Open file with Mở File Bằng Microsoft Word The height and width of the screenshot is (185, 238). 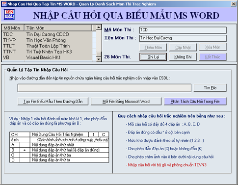126,102
